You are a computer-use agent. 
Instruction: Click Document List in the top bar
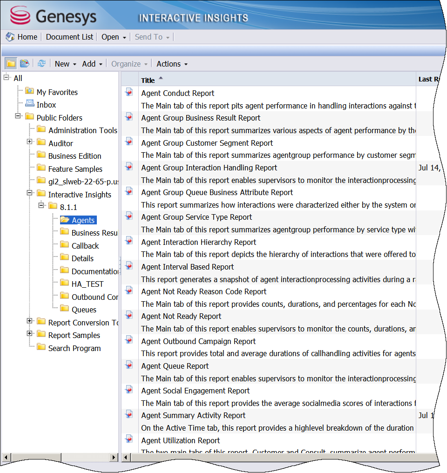coord(69,37)
